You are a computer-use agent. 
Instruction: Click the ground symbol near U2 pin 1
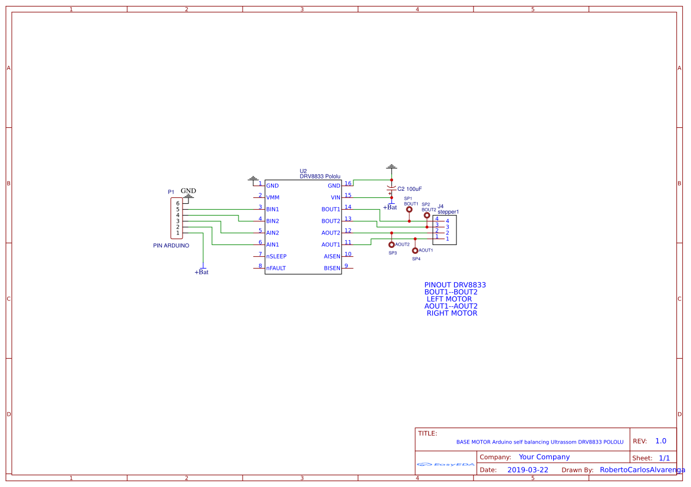point(253,177)
